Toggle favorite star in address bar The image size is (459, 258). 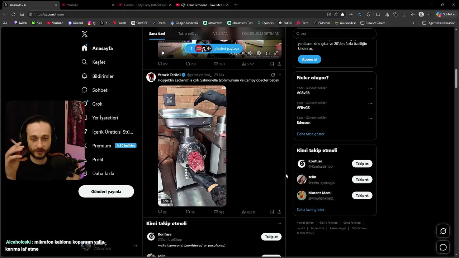(342, 14)
